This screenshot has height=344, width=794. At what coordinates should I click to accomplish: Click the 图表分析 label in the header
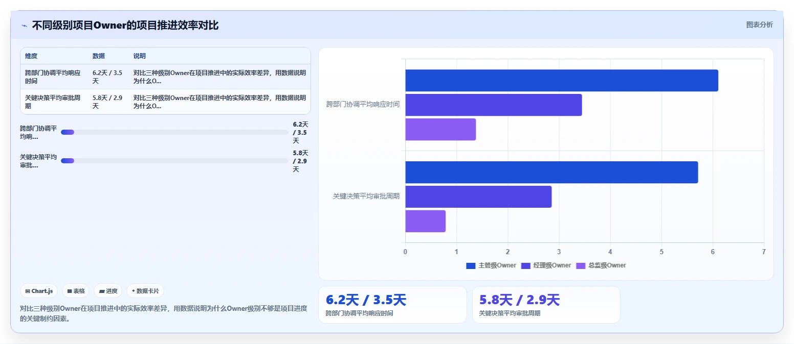tap(759, 24)
